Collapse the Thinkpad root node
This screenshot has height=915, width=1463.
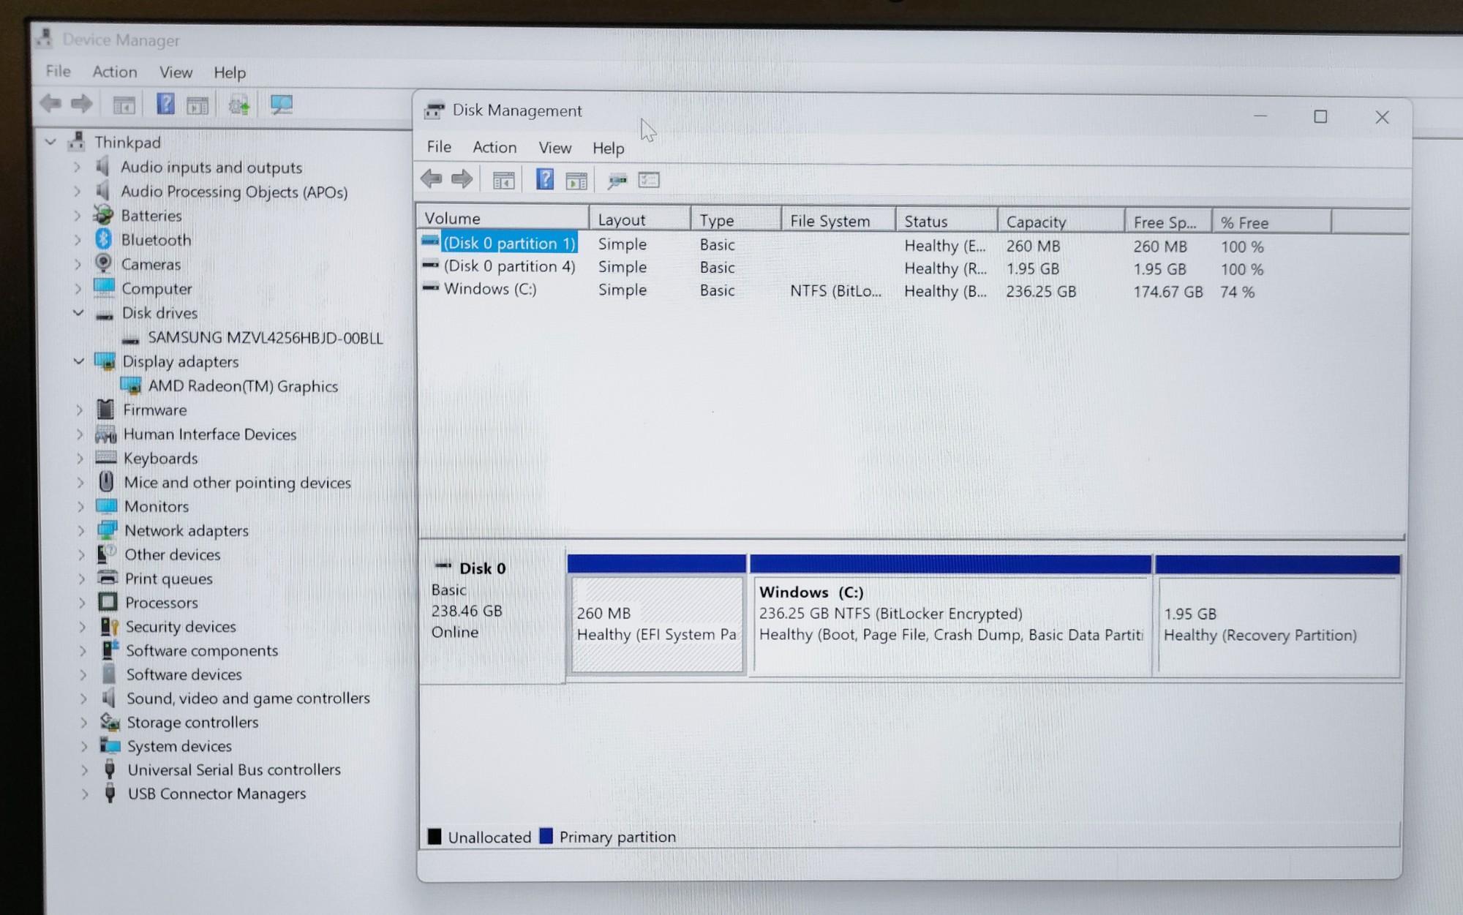pos(50,142)
